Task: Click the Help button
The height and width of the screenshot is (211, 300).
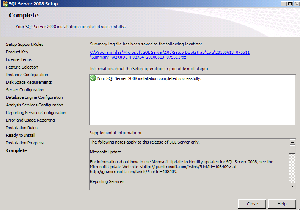Action: (282, 204)
